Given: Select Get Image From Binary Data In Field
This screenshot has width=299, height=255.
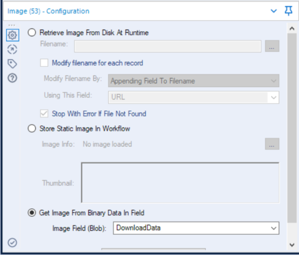Looking at the screenshot, I should (32, 213).
